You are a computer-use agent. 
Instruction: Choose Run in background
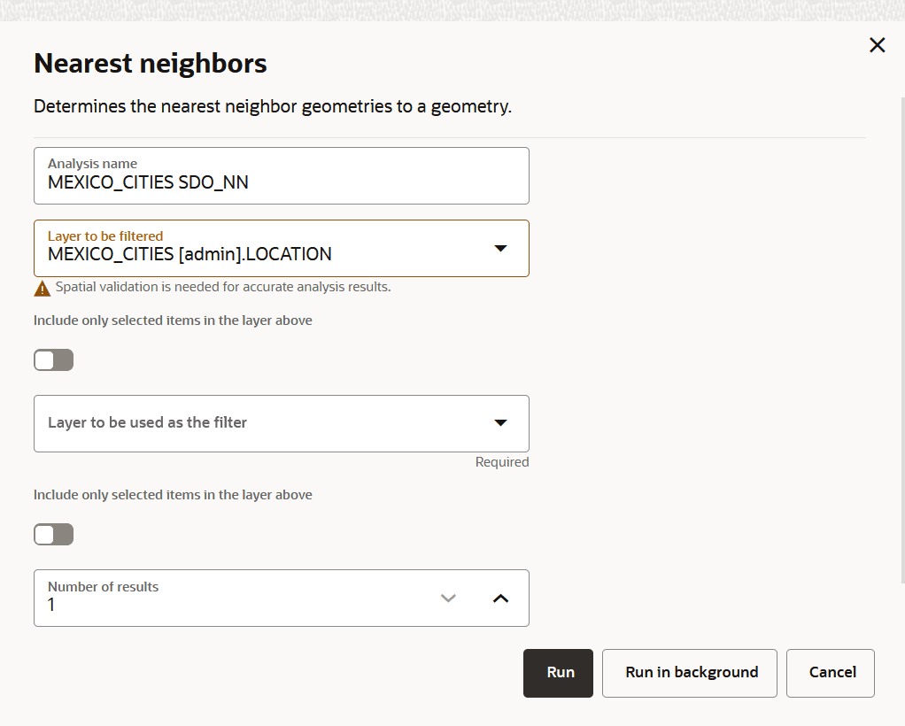click(690, 673)
